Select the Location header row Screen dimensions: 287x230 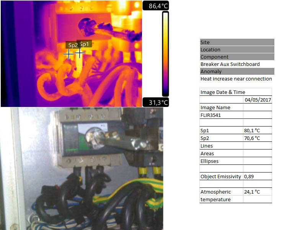pyautogui.click(x=237, y=49)
